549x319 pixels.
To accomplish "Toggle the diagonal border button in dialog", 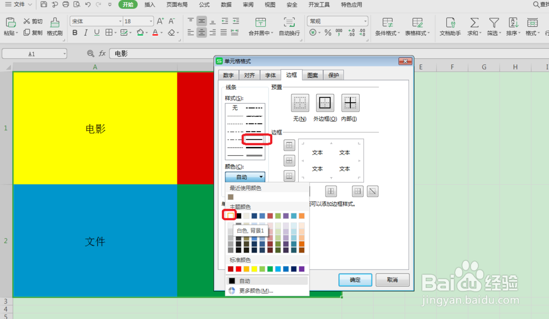I will [373, 191].
